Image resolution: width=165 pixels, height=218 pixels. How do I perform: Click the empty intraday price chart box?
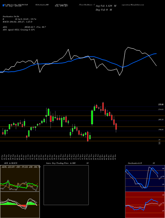[x=66, y=185]
